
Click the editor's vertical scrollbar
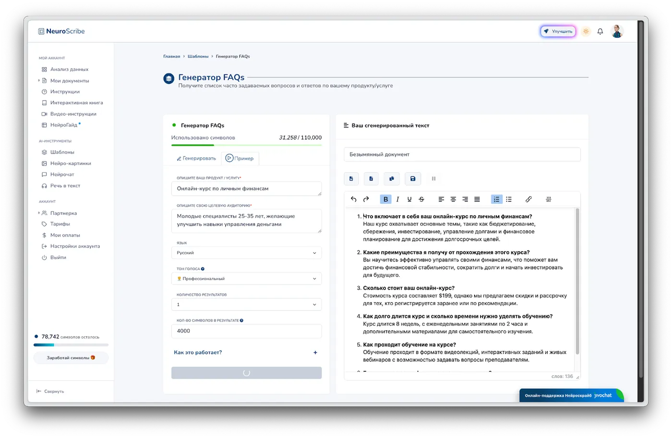577,281
